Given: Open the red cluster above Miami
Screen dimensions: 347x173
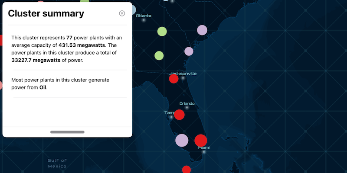Looking at the screenshot, I should [x=201, y=141].
